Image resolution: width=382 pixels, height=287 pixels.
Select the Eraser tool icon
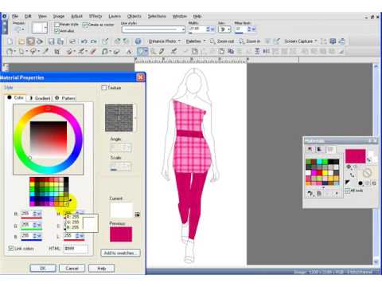point(116,51)
